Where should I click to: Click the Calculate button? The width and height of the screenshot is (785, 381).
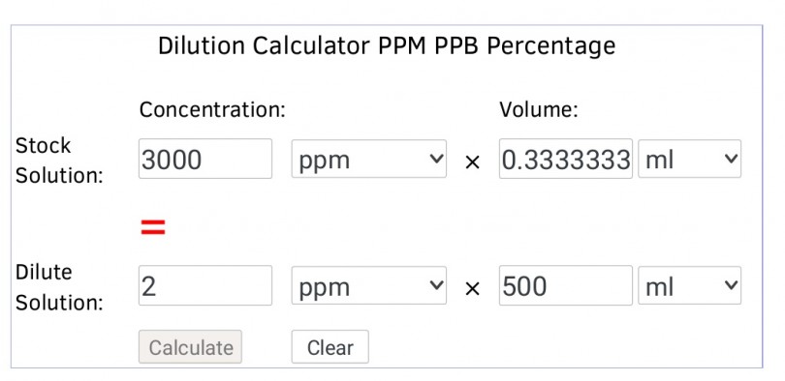click(x=190, y=347)
